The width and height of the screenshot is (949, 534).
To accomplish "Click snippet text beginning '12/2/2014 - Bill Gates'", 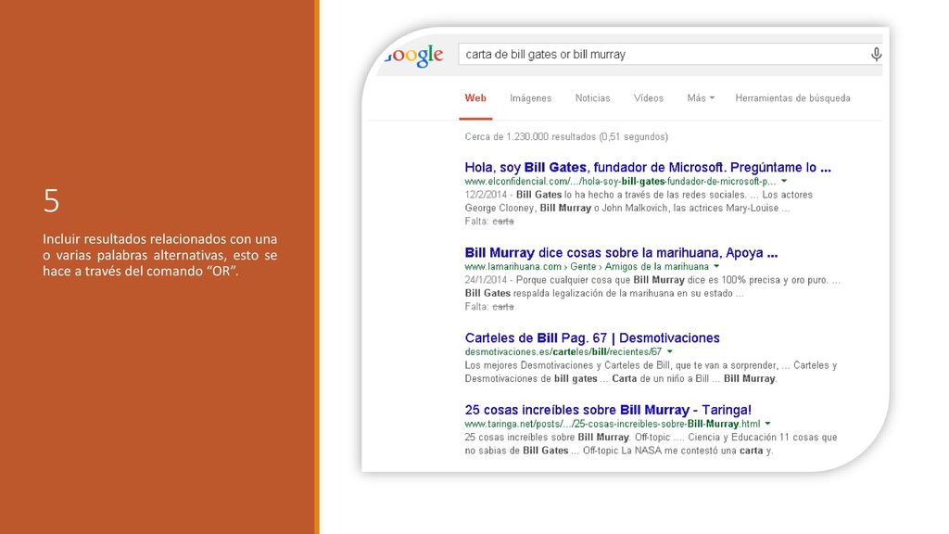I will (x=639, y=201).
